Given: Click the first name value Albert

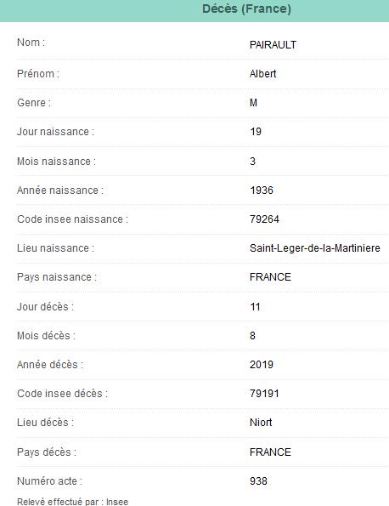Looking at the screenshot, I should tap(262, 74).
